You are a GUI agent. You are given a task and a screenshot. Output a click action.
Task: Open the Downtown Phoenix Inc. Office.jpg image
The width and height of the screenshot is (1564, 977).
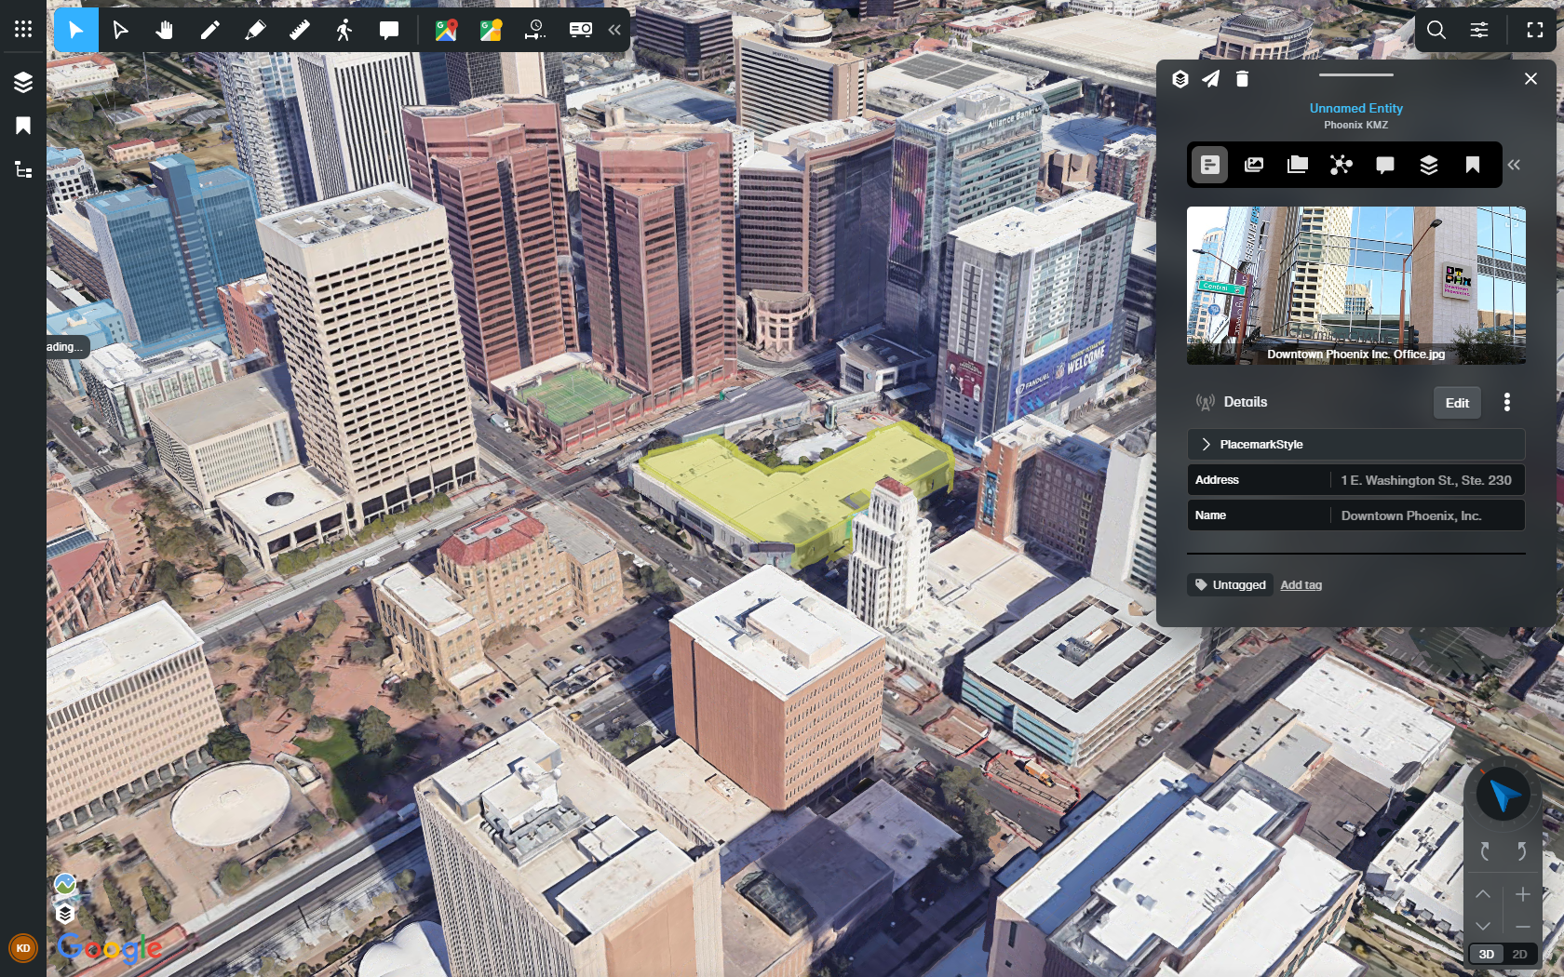[1355, 285]
